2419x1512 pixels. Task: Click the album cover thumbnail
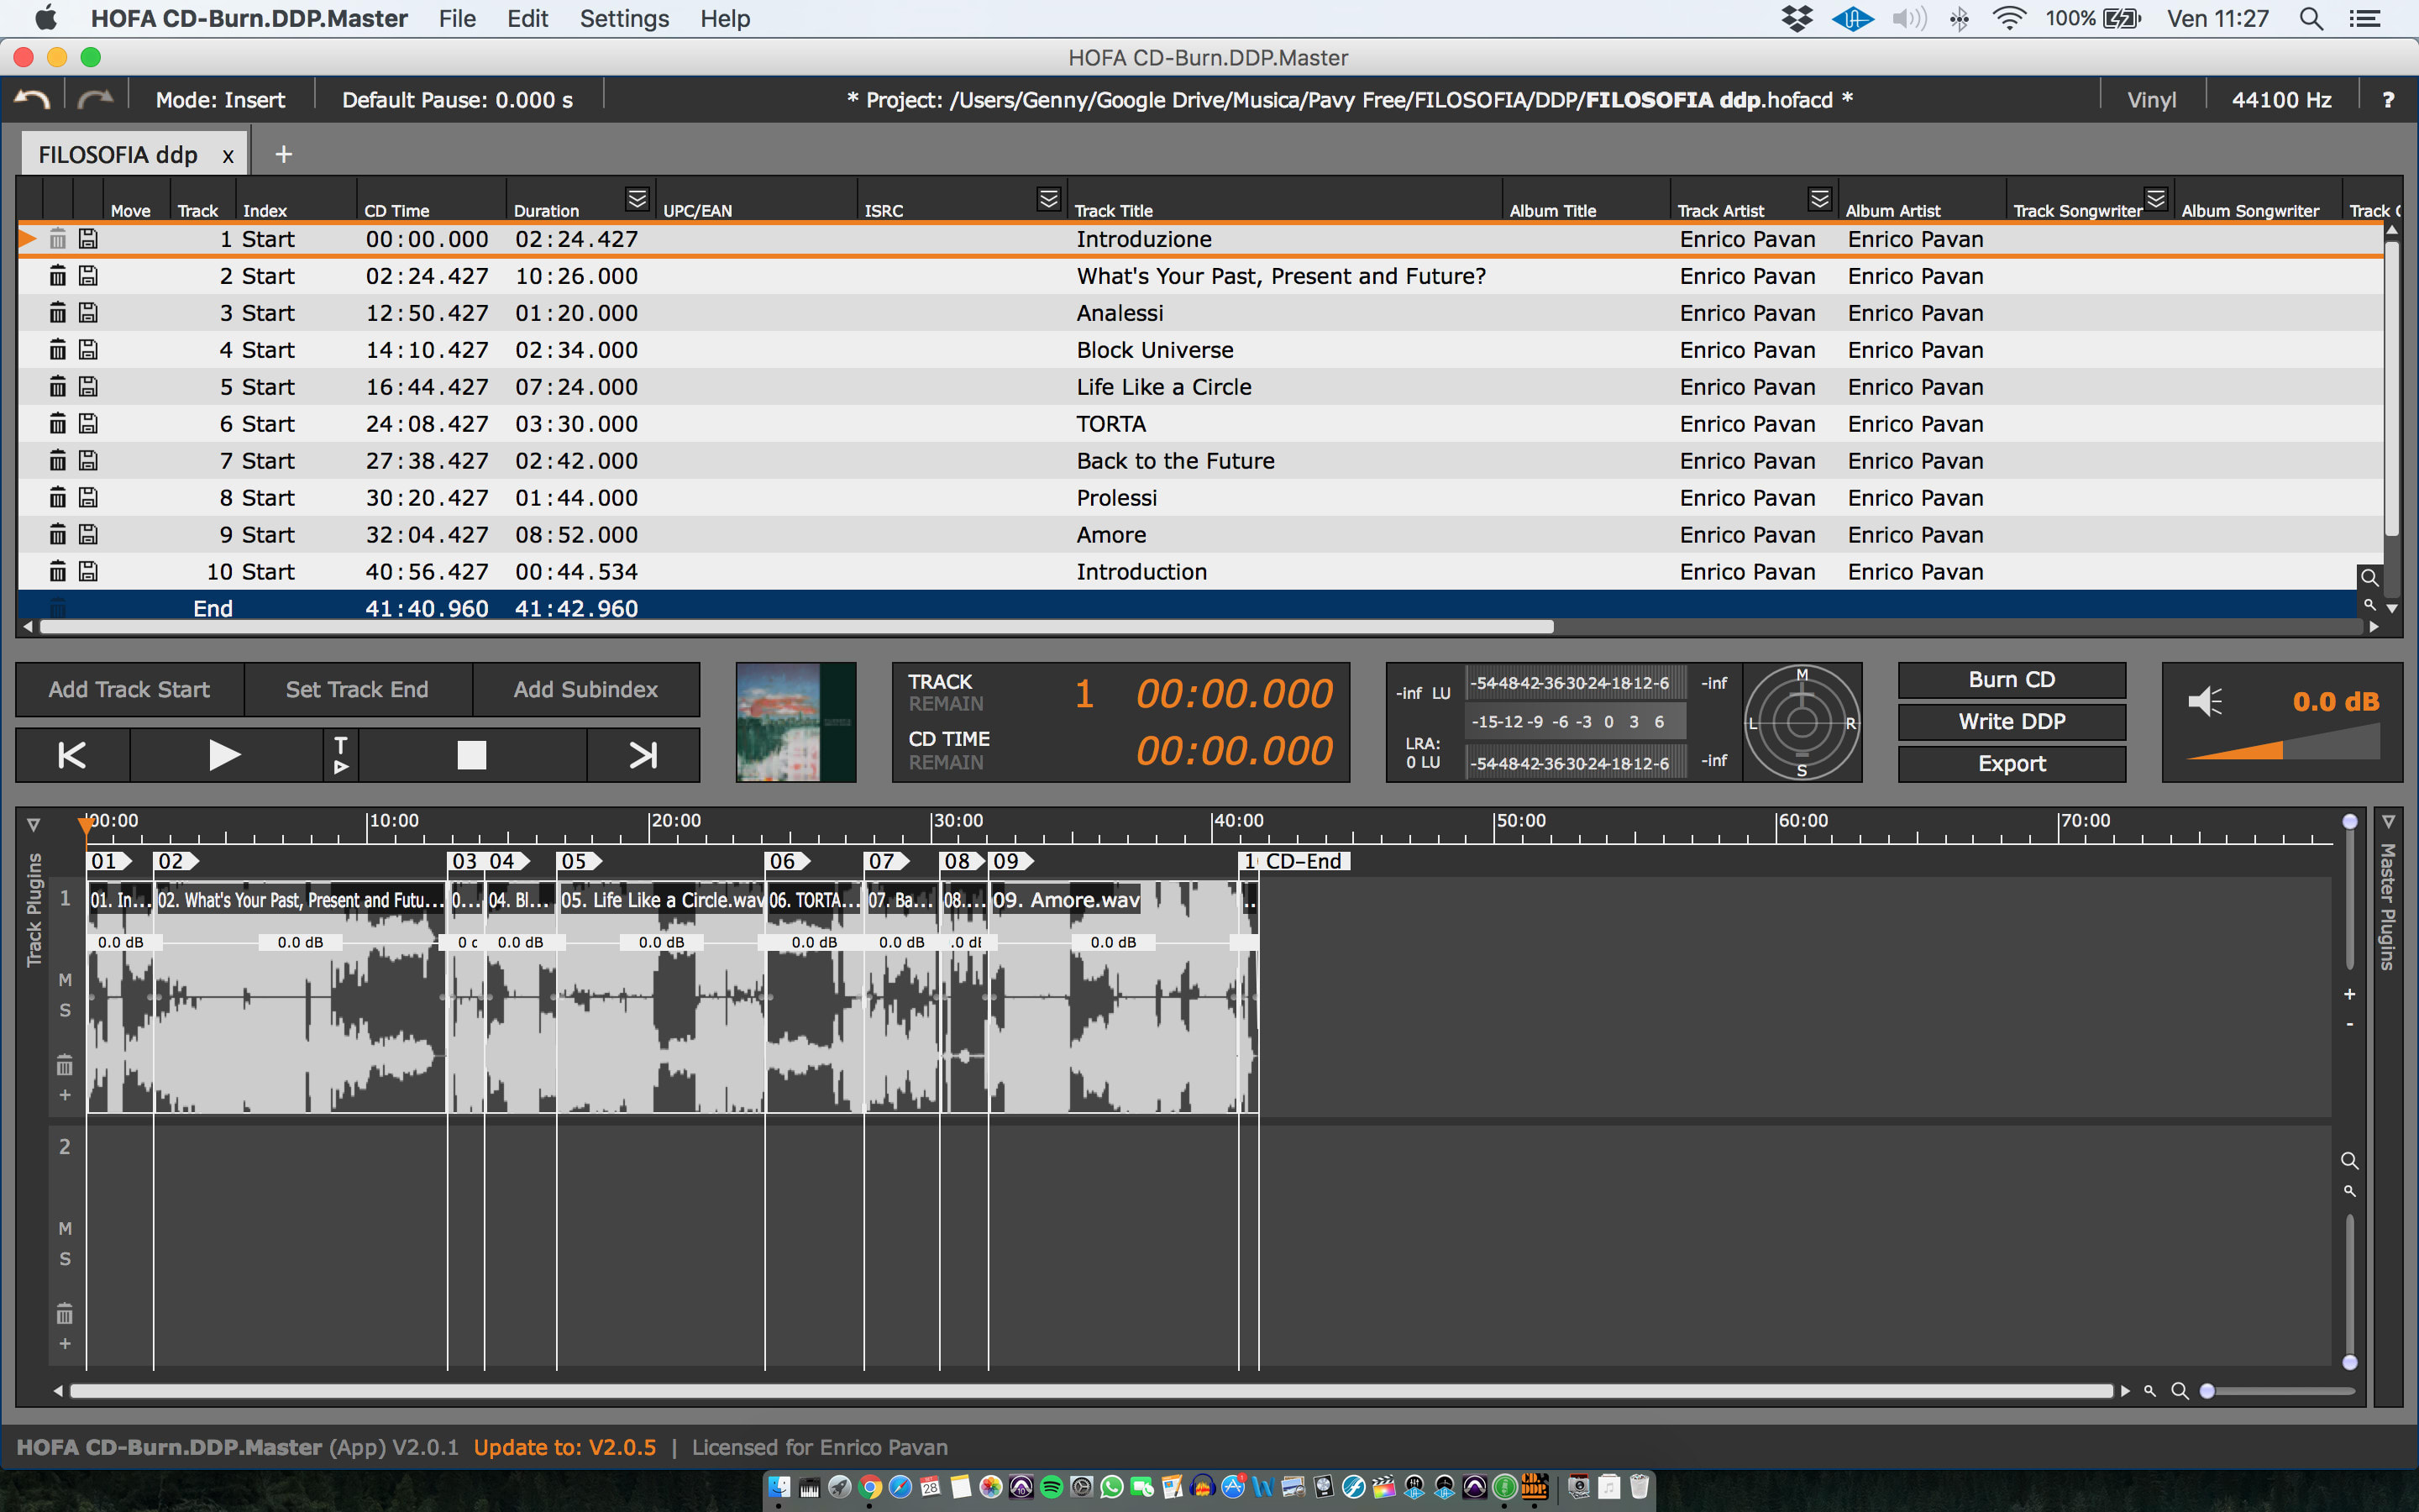click(x=795, y=721)
